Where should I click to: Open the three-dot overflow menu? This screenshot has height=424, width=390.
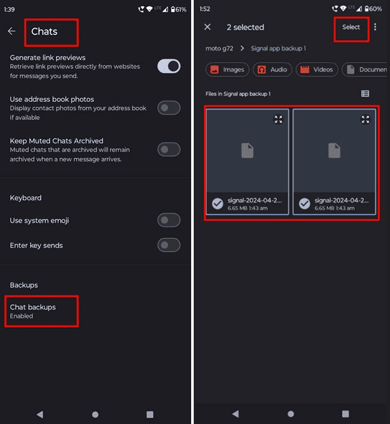(375, 27)
